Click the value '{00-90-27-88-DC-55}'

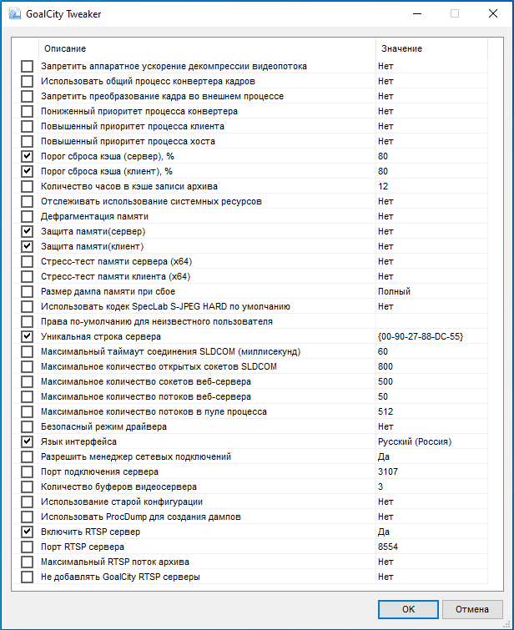pyautogui.click(x=421, y=337)
